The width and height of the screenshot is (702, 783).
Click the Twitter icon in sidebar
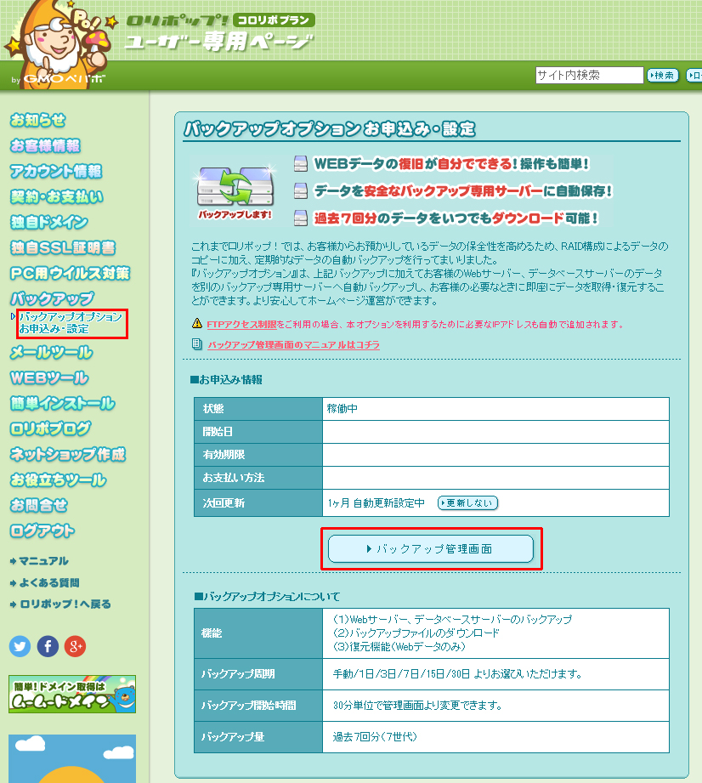(x=20, y=646)
